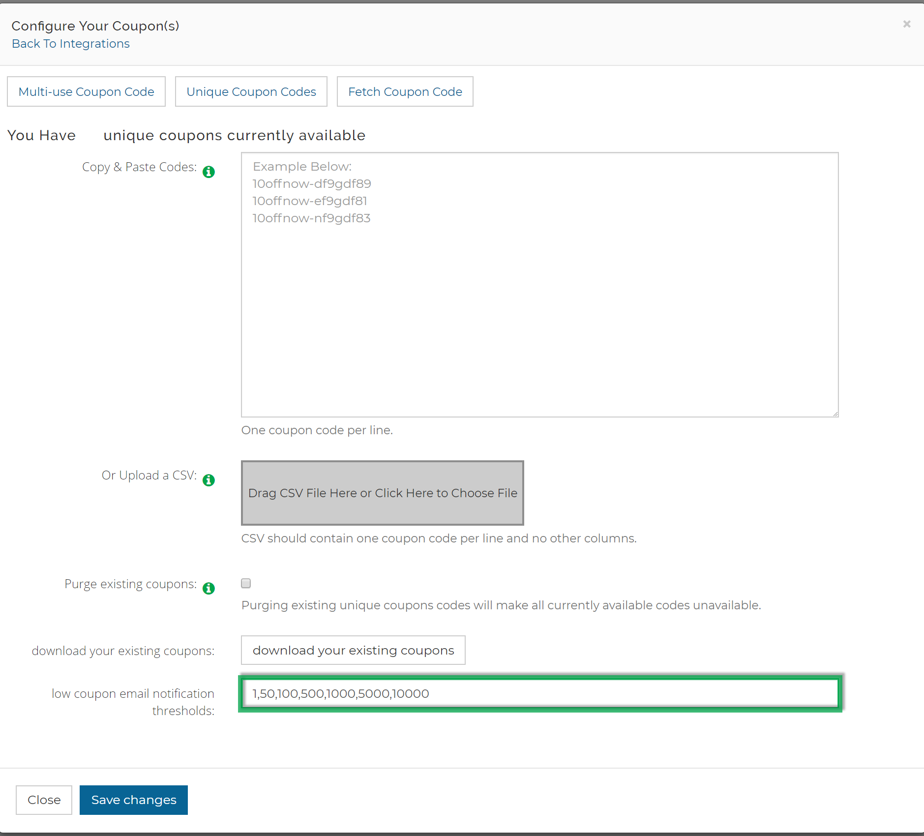Click the Purge existing coupons label text
The image size is (924, 836).
(130, 584)
